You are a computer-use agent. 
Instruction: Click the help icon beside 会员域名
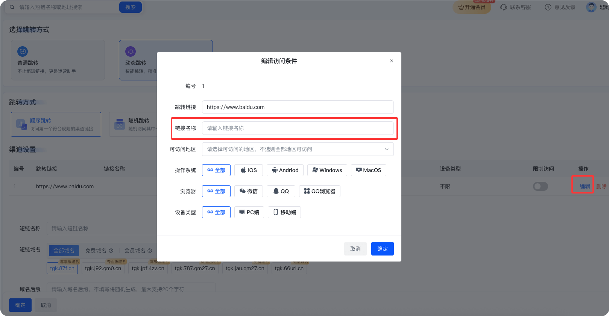150,251
